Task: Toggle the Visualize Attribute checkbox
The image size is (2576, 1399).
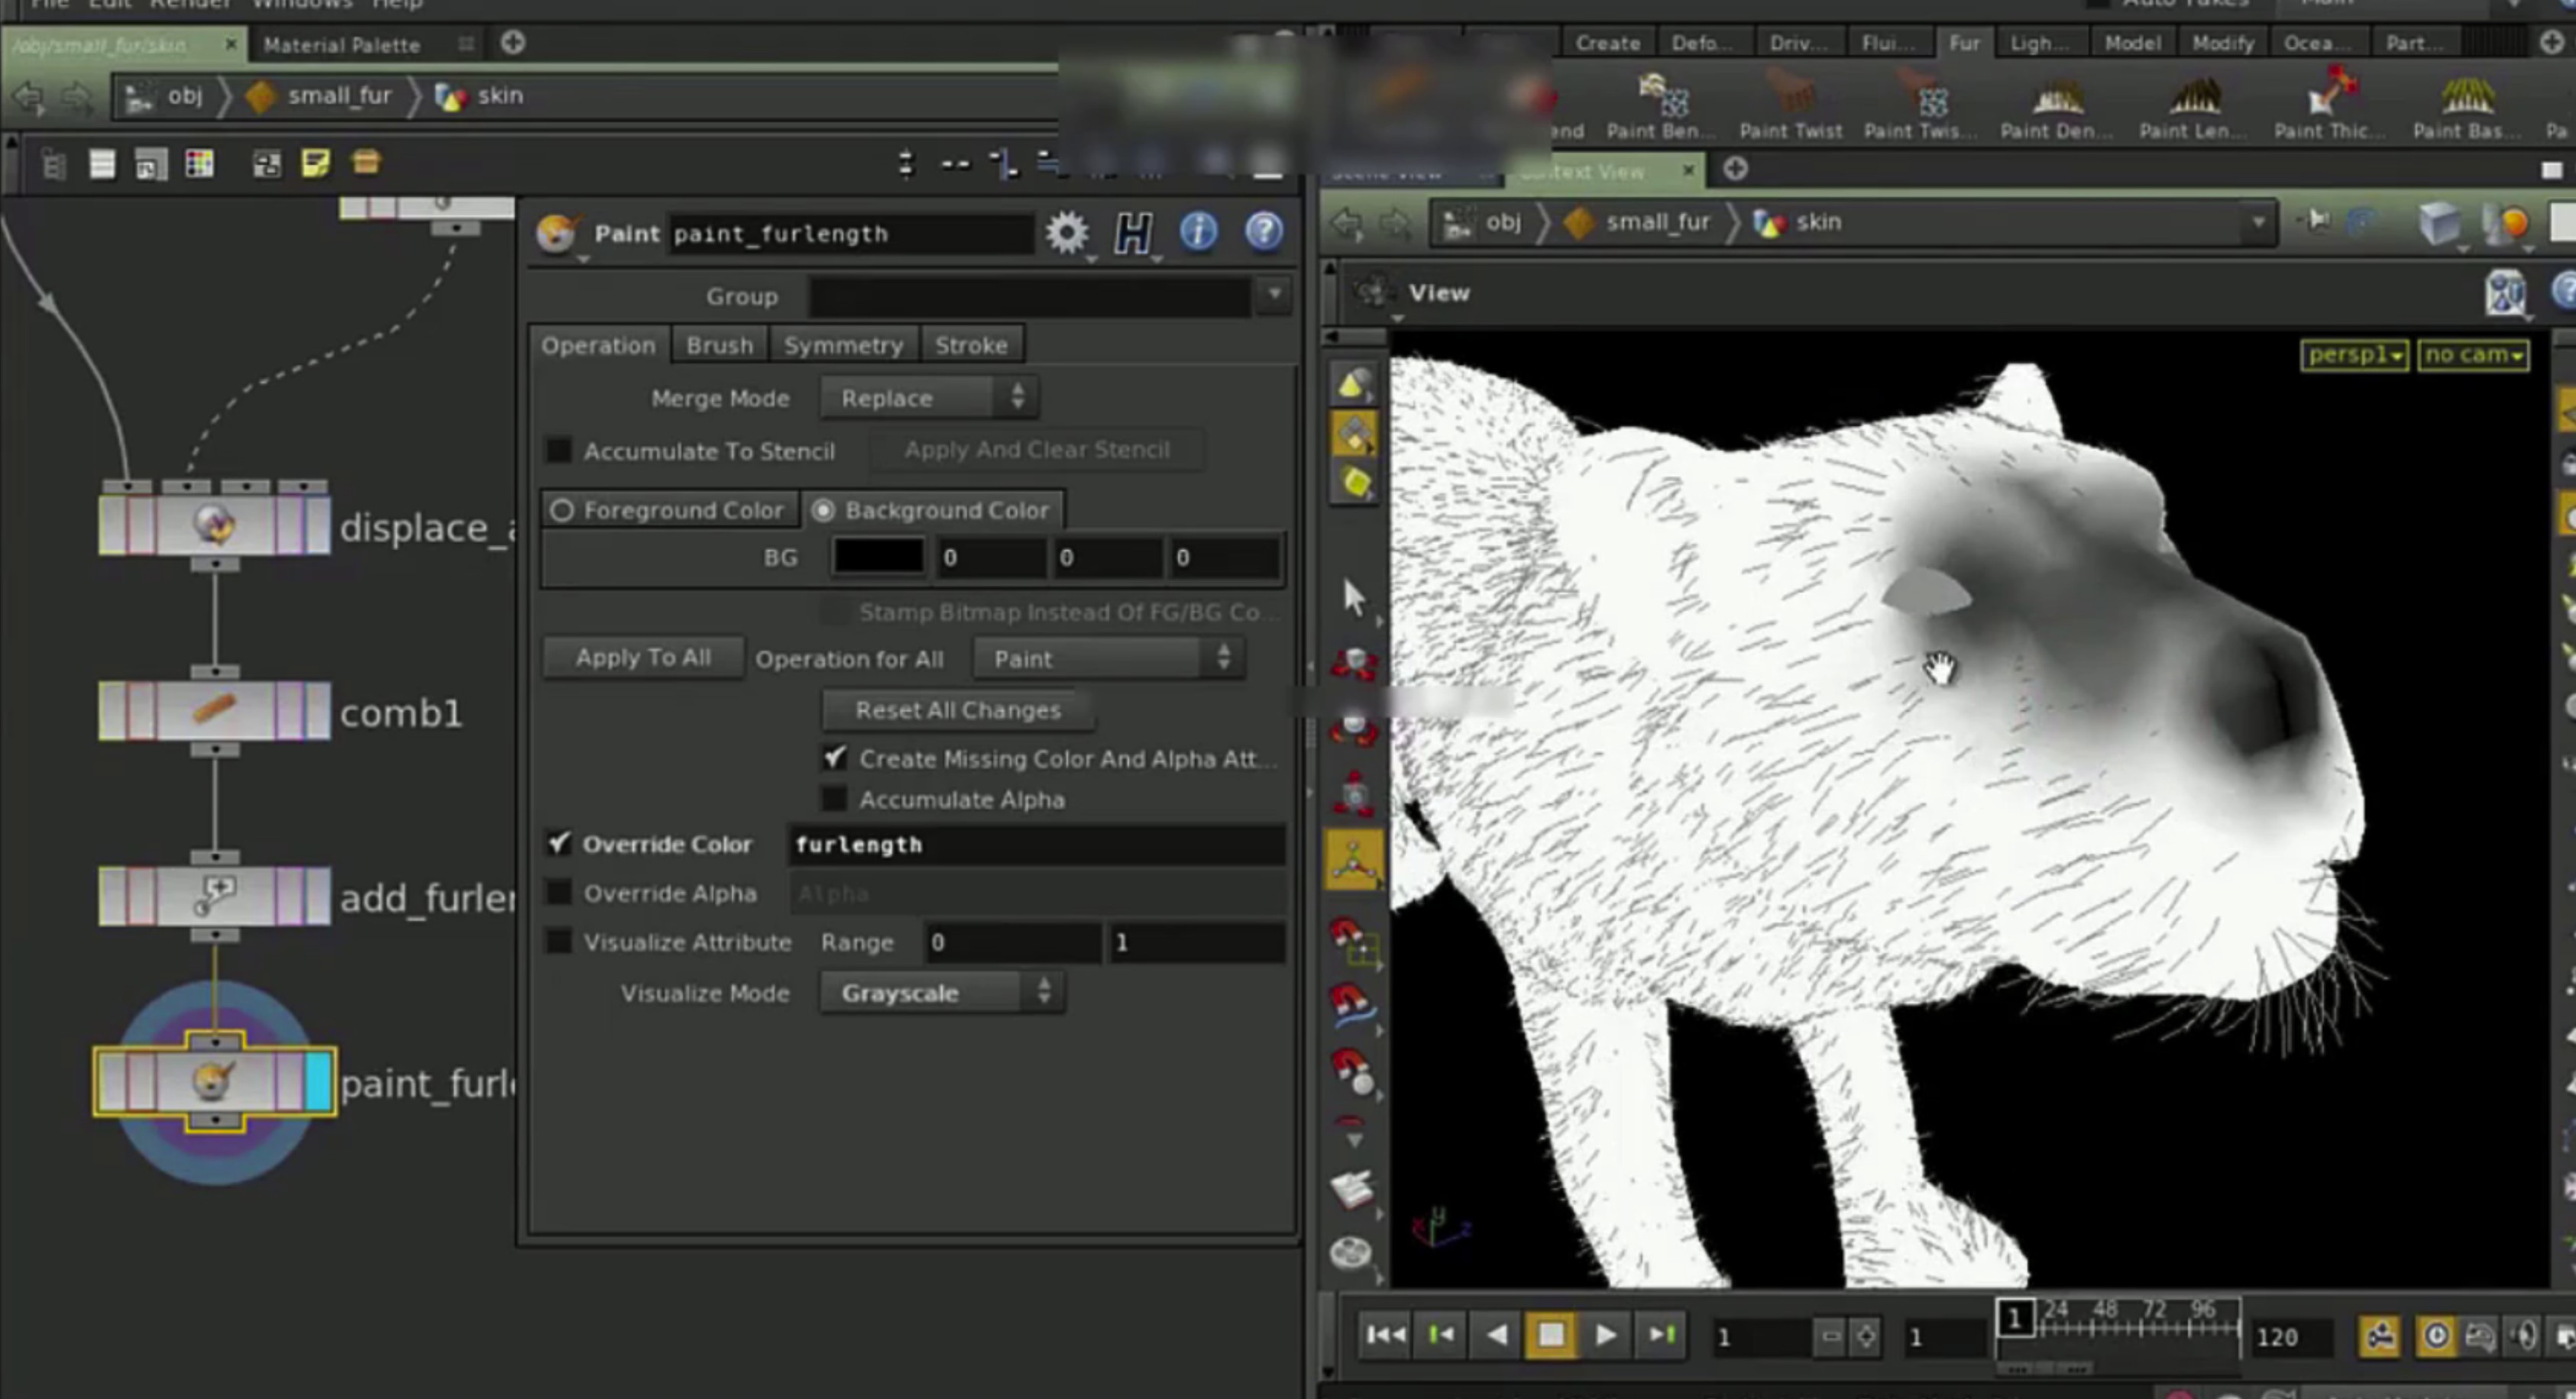Action: [559, 942]
